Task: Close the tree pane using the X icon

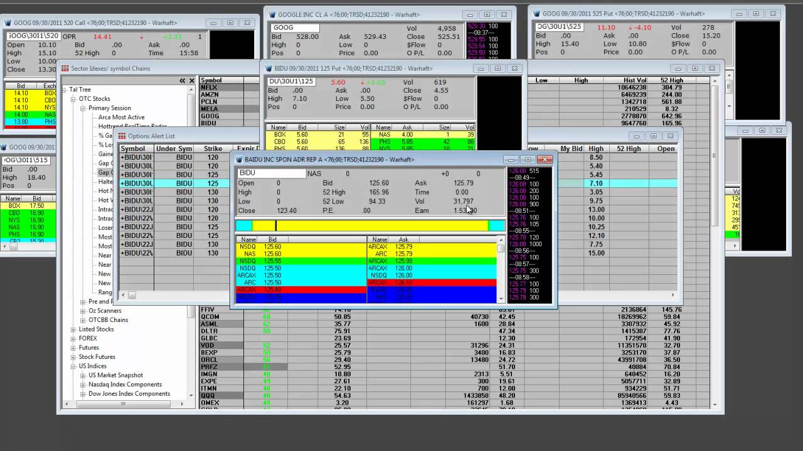Action: pos(191,81)
